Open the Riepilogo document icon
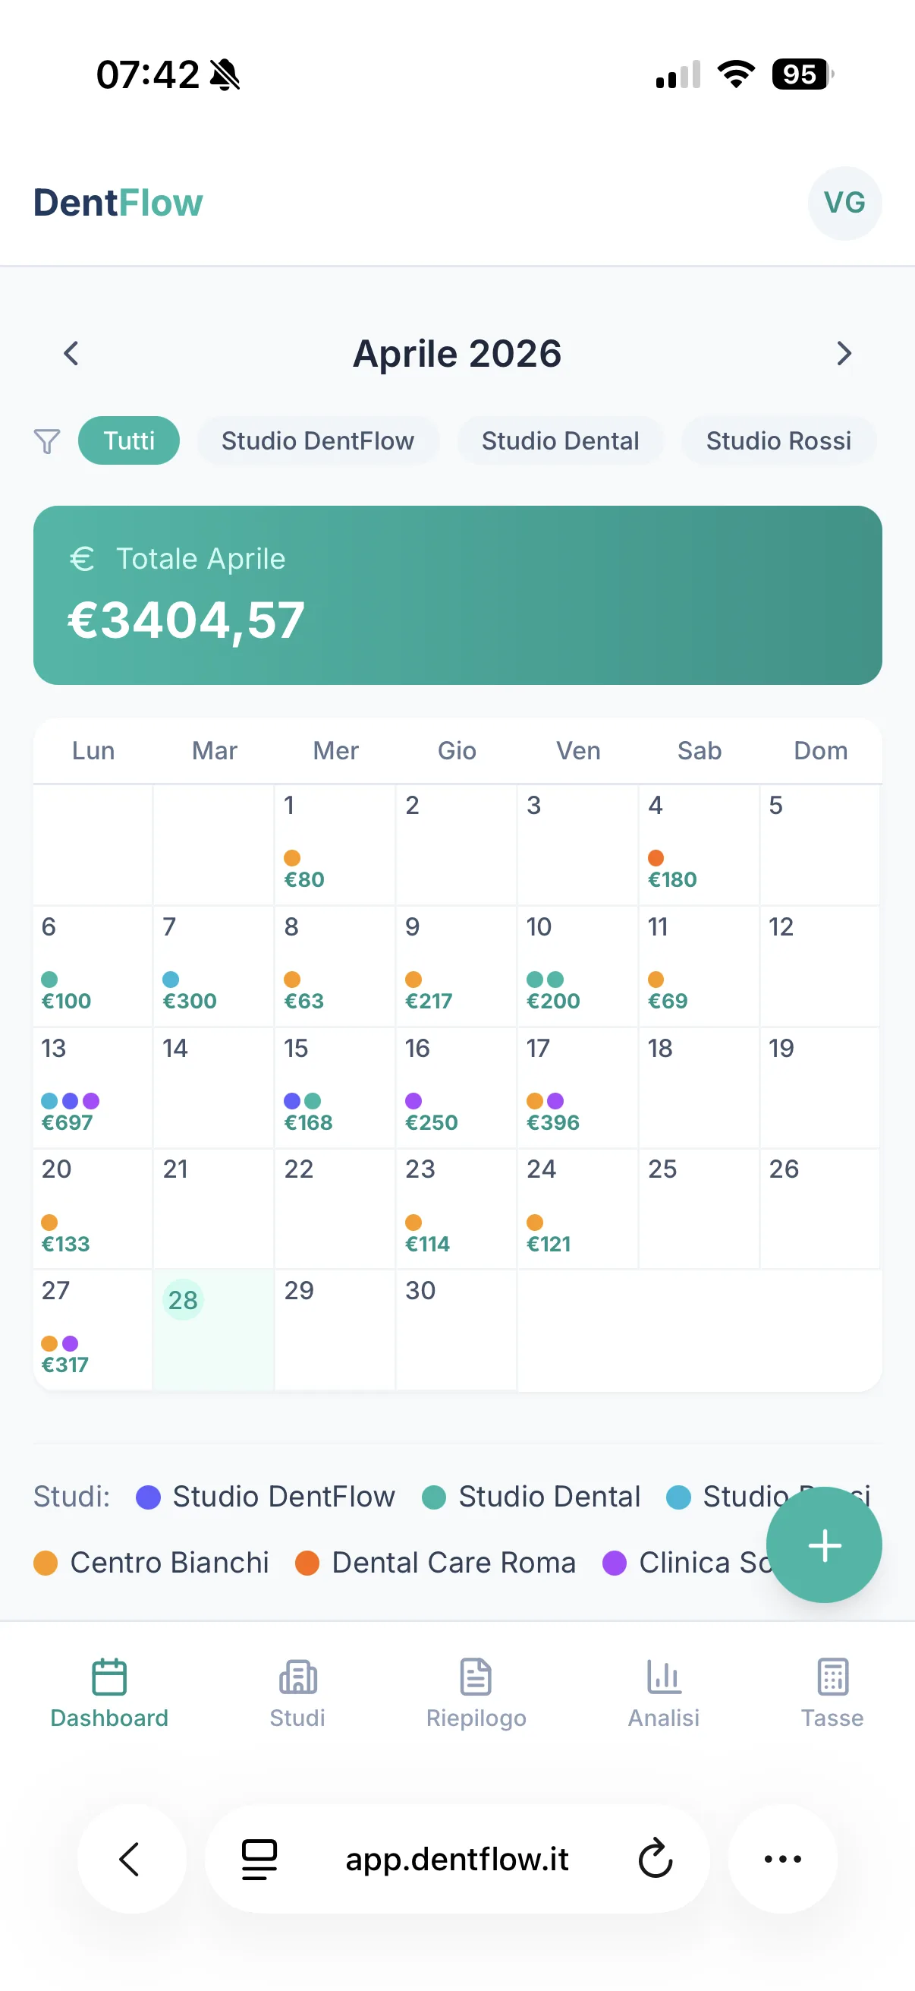The height and width of the screenshot is (1991, 915). (x=476, y=1677)
